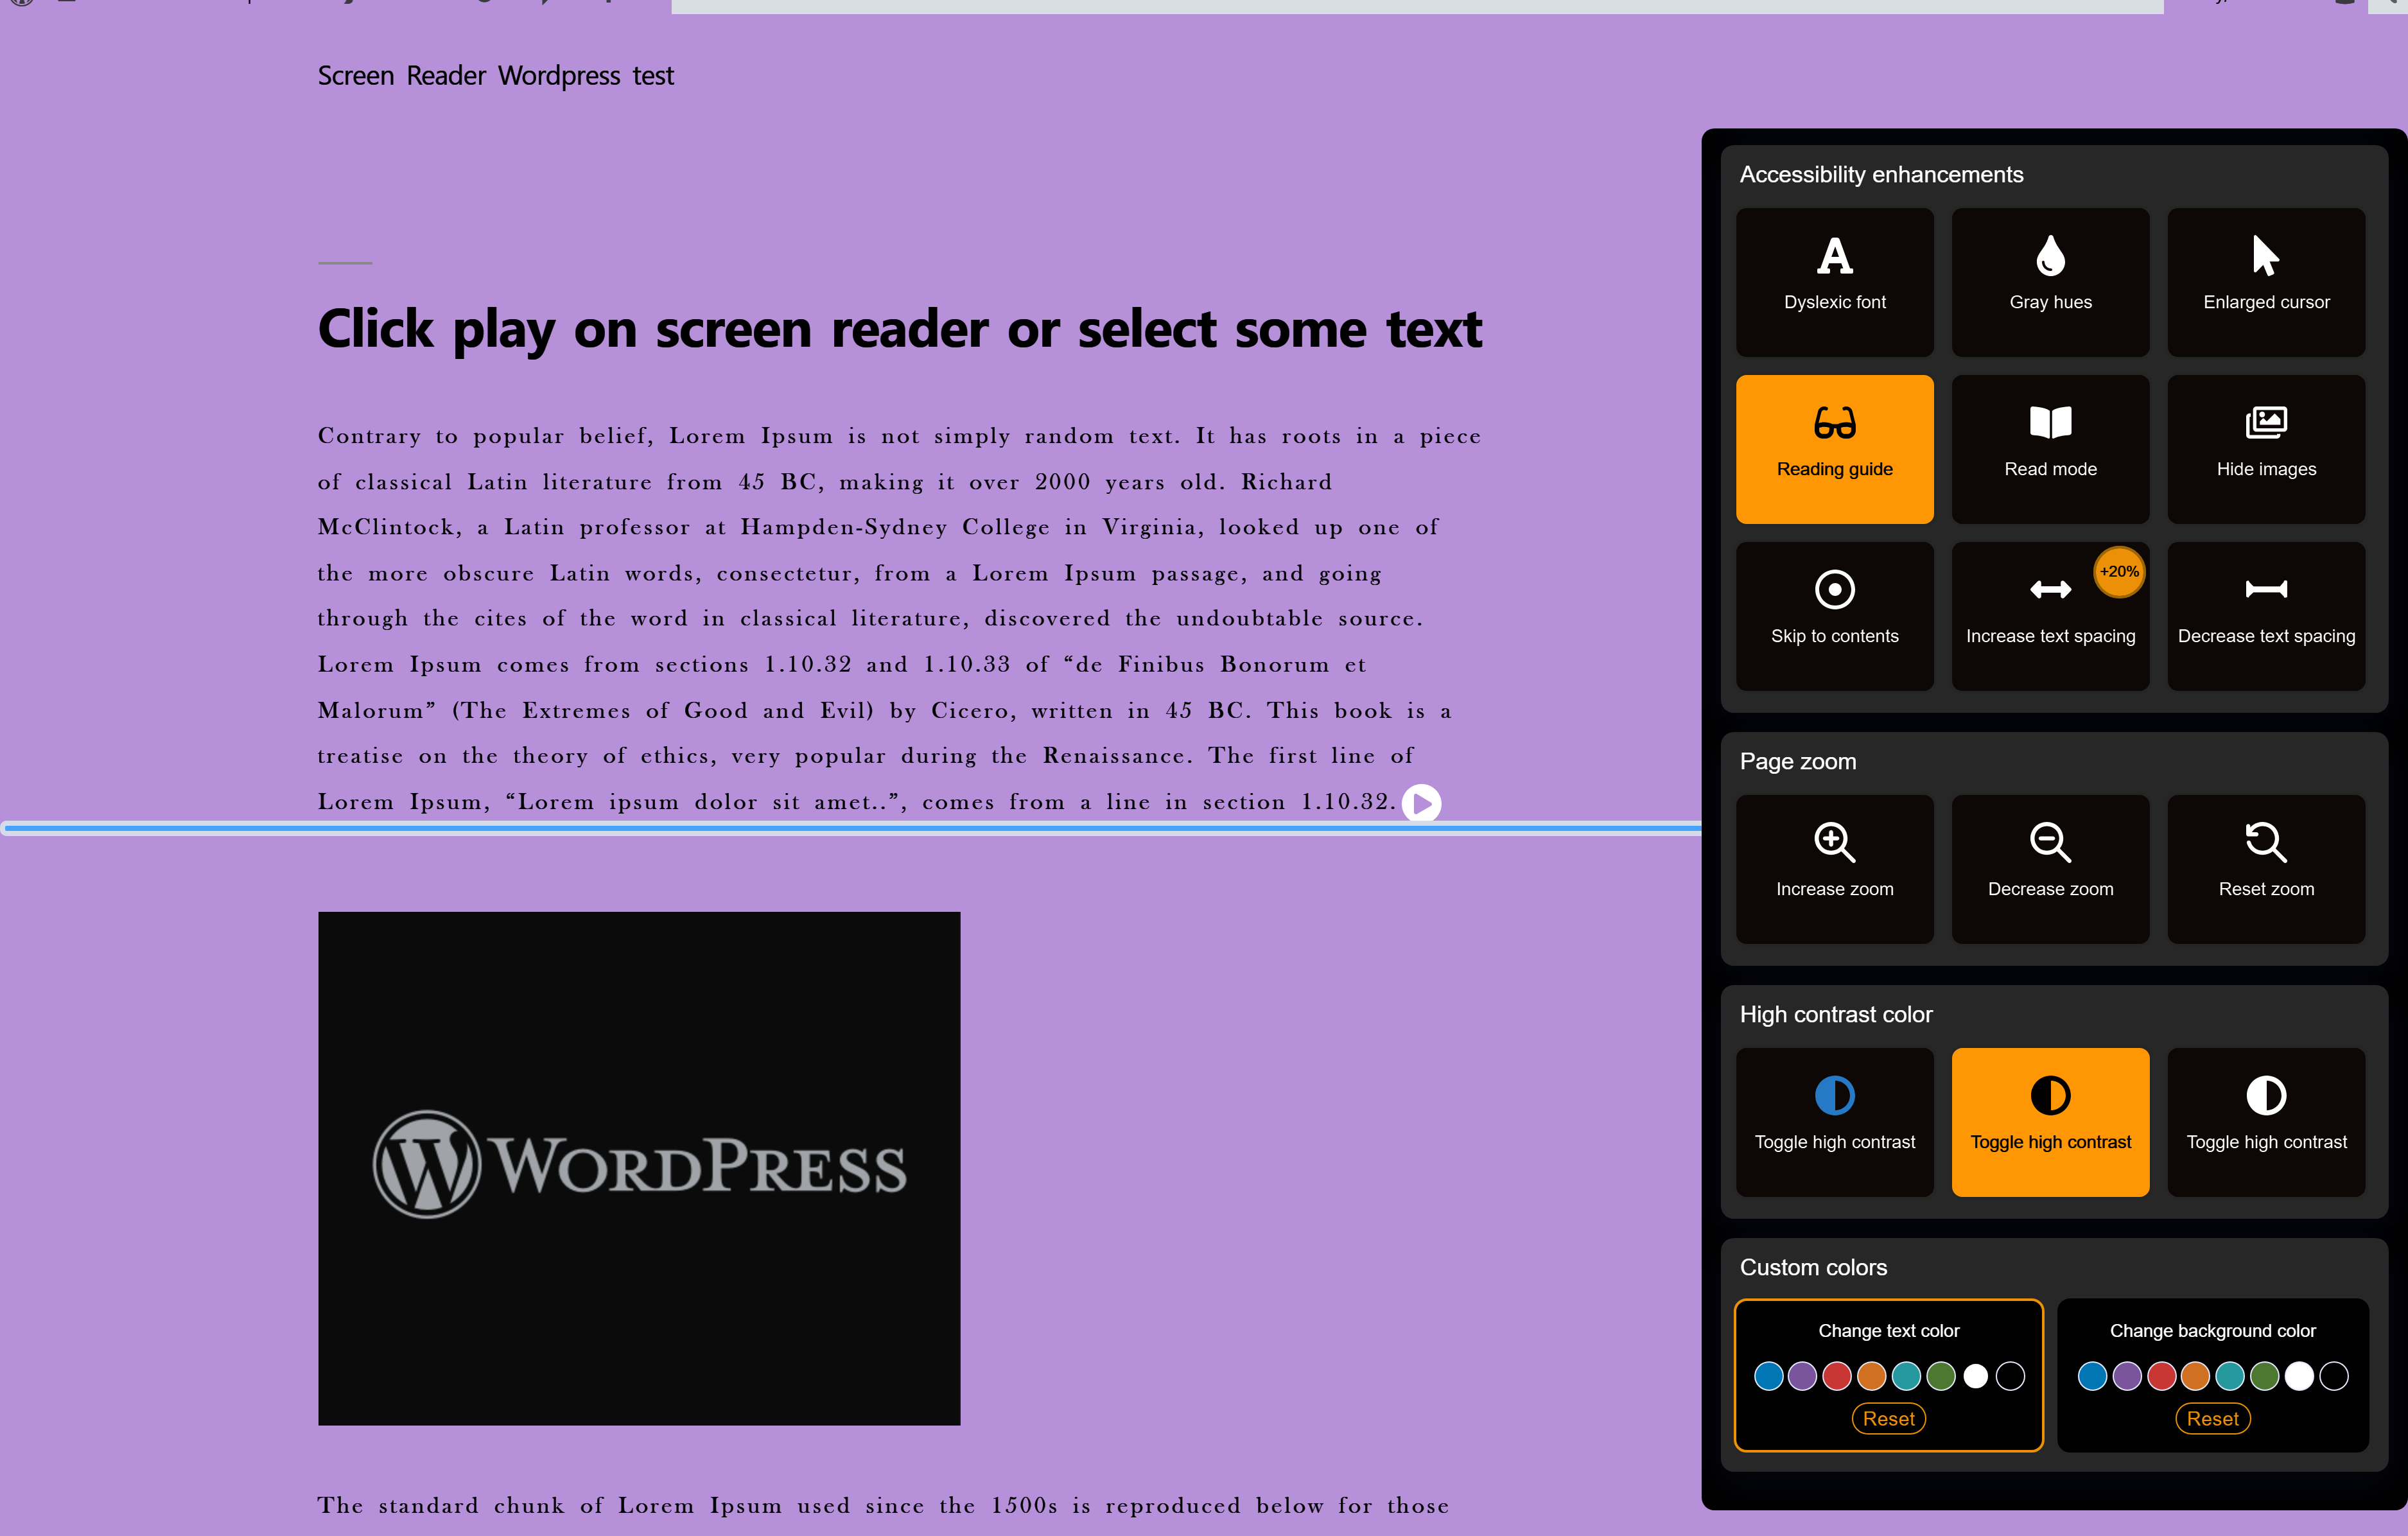Increase text spacing by 20%
2408x1536 pixels.
2049,616
